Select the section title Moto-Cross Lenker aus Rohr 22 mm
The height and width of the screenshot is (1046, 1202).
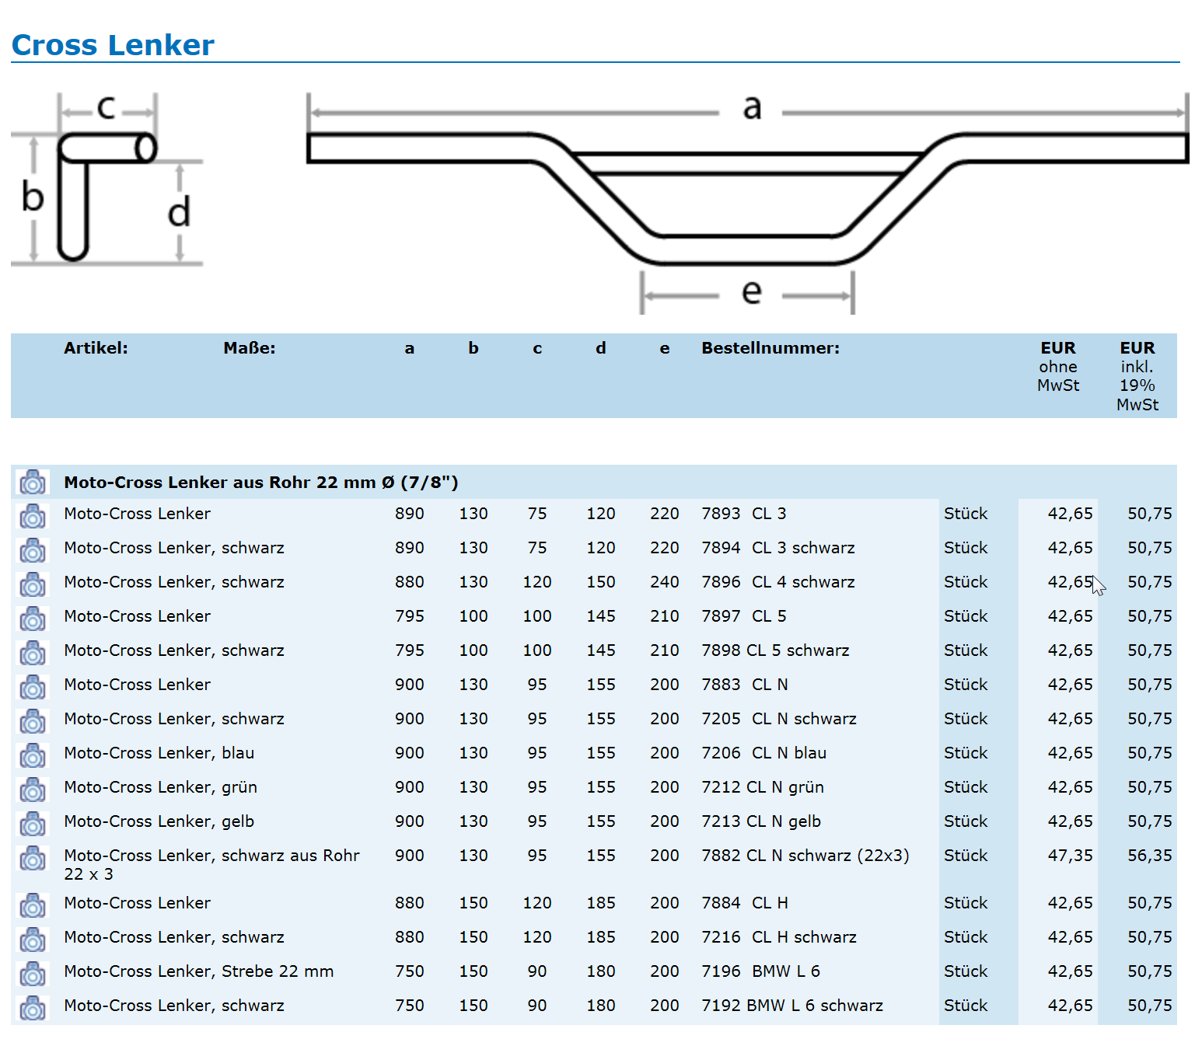tap(261, 483)
